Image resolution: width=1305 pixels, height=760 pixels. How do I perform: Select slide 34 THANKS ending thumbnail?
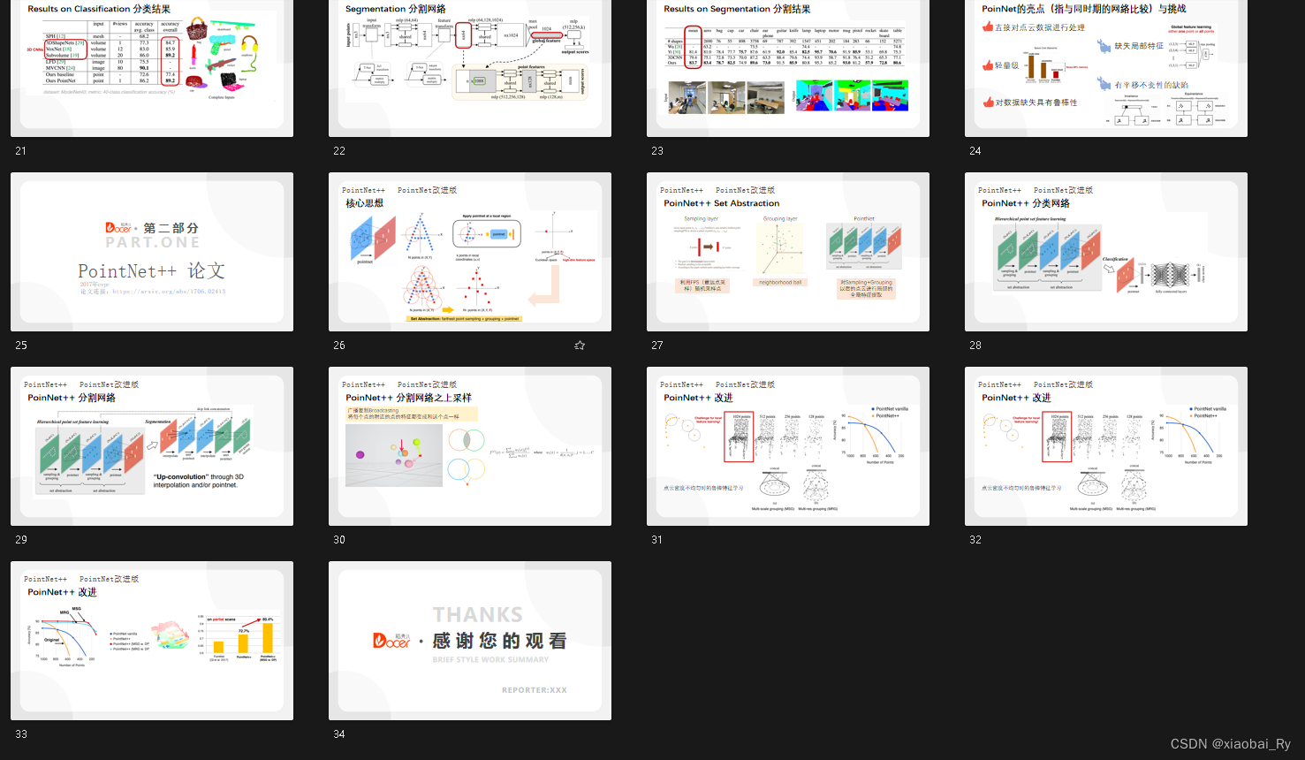click(x=470, y=641)
